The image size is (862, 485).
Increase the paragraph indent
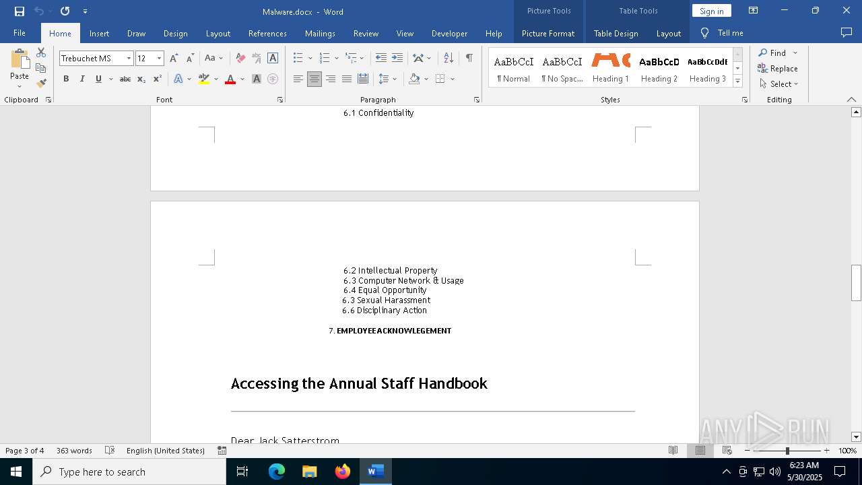click(397, 59)
